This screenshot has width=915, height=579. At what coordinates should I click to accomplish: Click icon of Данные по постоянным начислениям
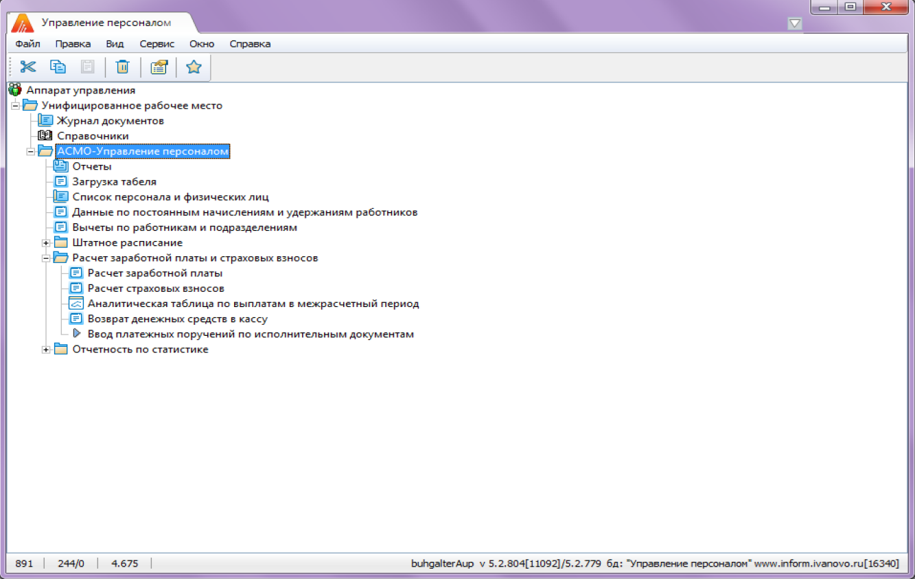click(61, 212)
